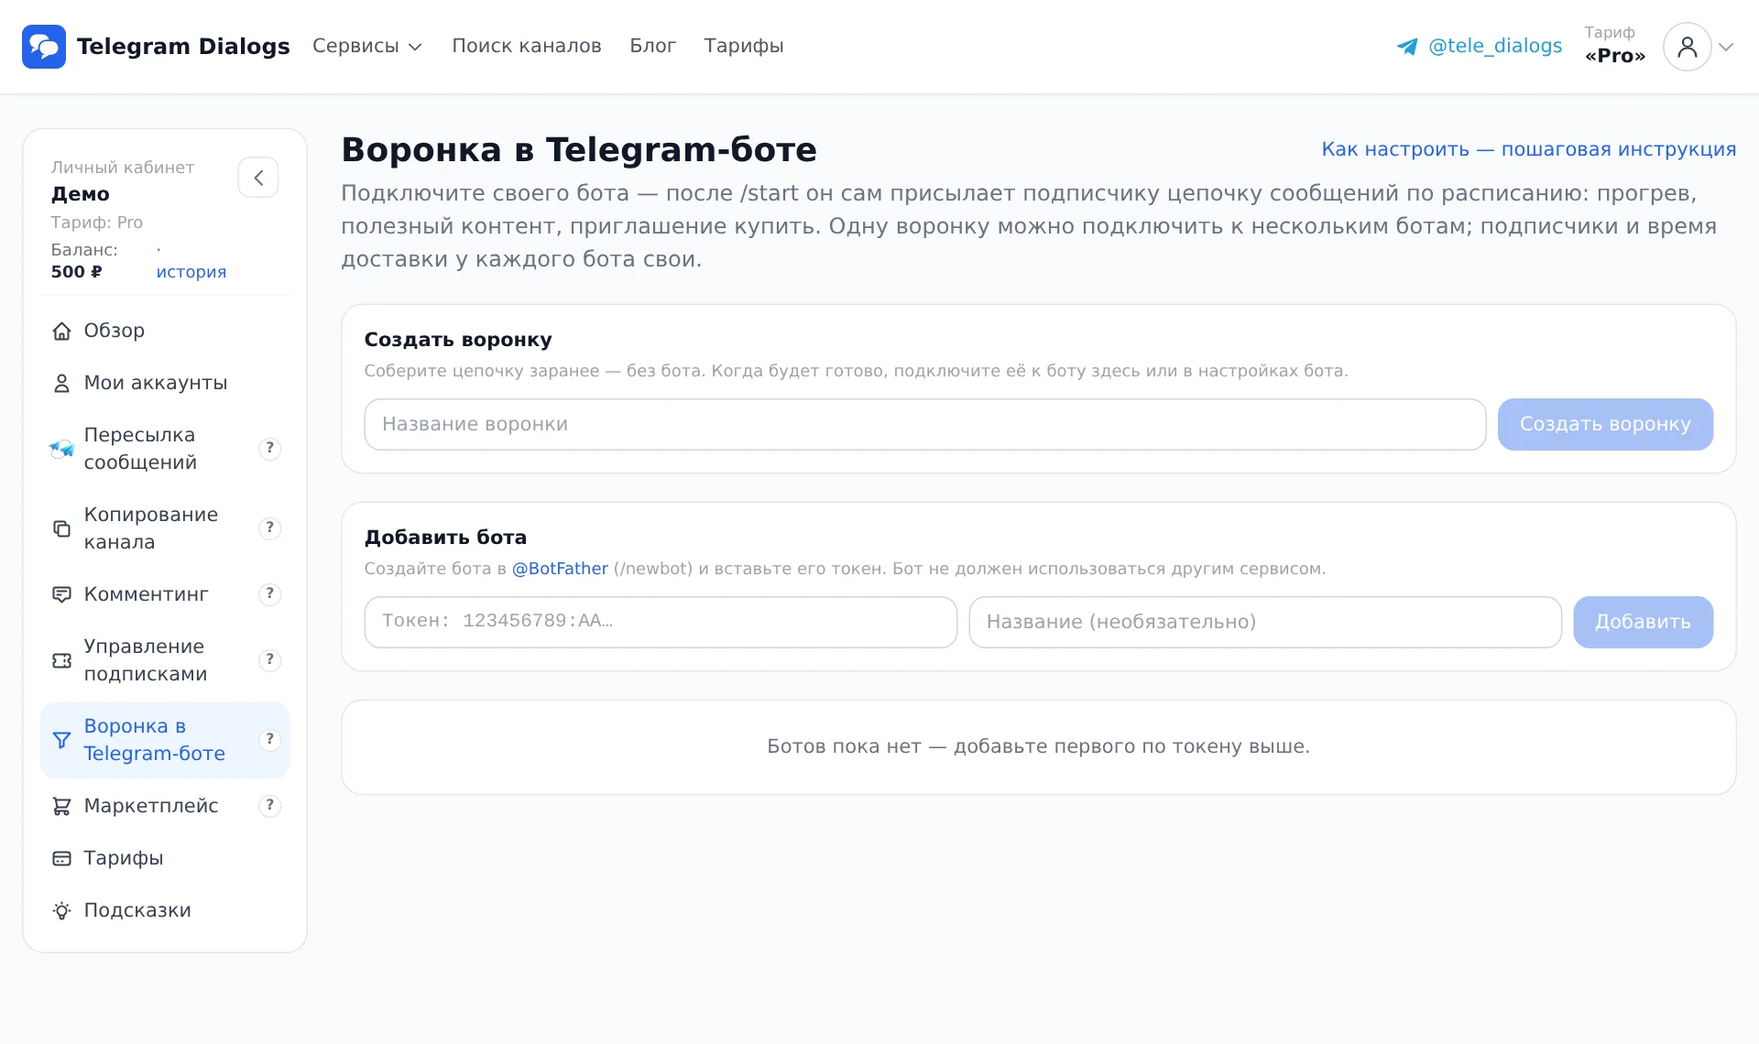Click the Тариф «Pro» label in header

pos(1615,45)
